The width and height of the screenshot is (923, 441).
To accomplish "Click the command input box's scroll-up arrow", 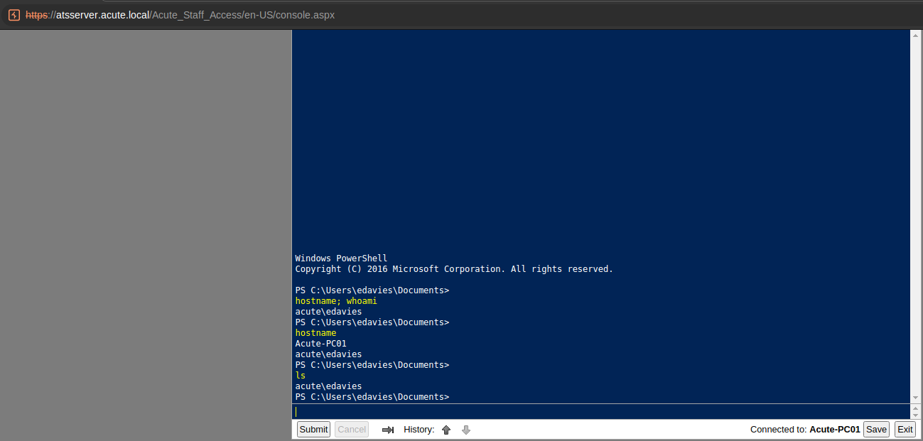I will (917, 408).
